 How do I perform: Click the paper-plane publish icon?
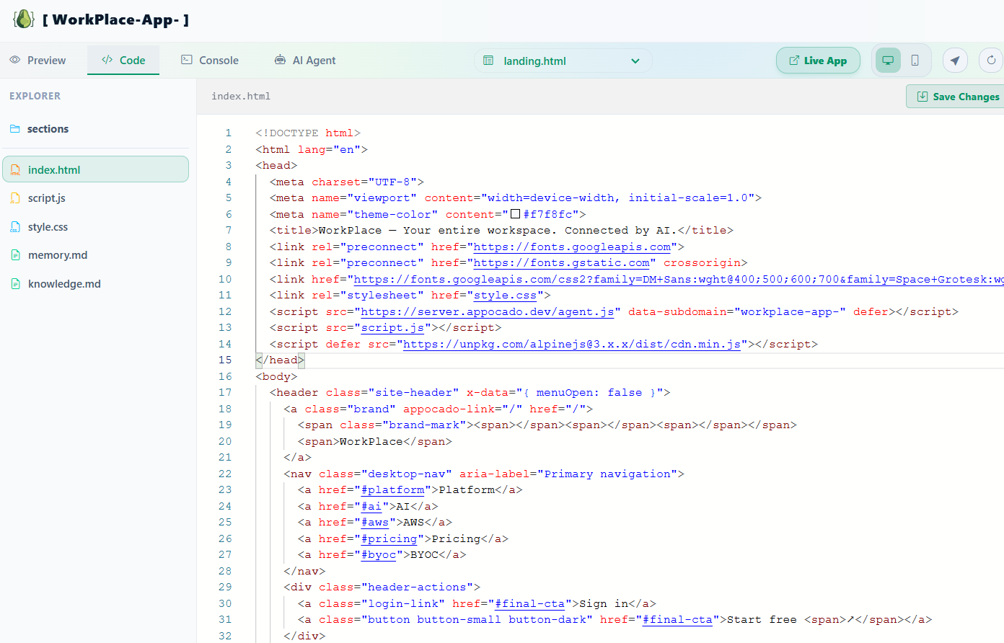coord(955,61)
